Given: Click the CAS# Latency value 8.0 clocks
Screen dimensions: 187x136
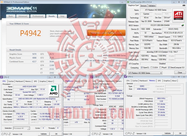Looking at the screenshot, I should pos(161,104).
